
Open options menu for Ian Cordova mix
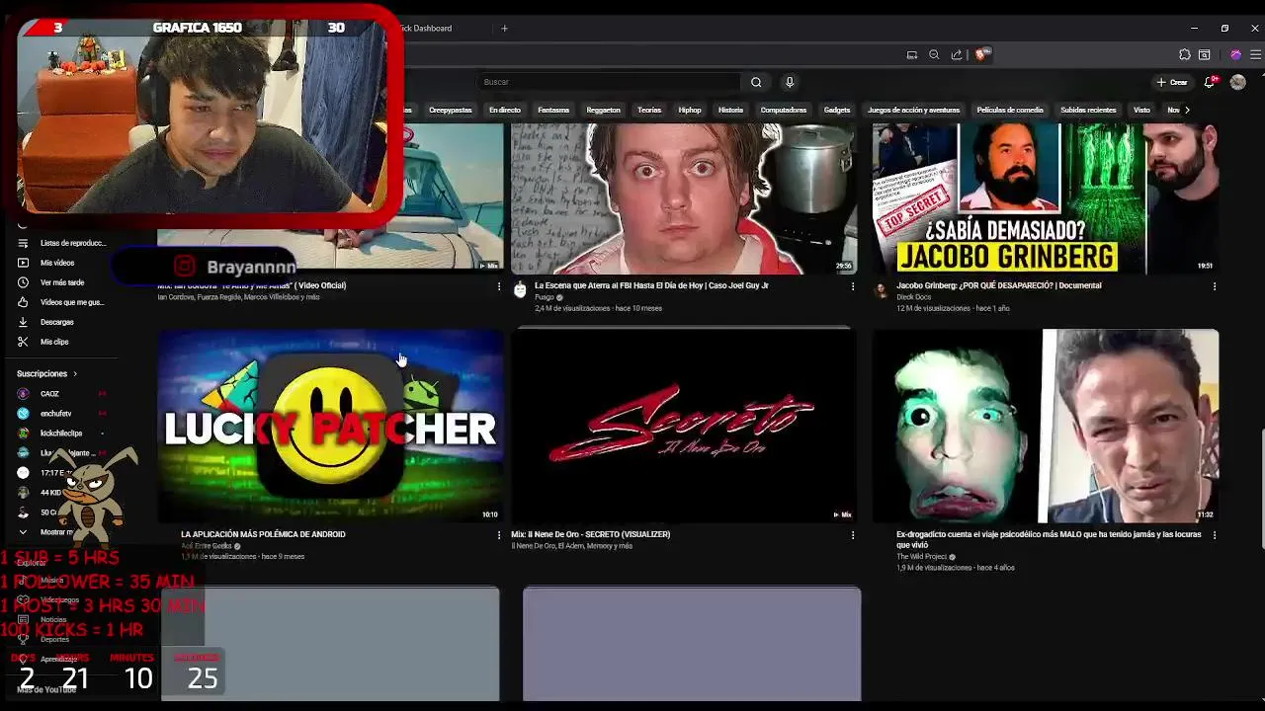[498, 286]
